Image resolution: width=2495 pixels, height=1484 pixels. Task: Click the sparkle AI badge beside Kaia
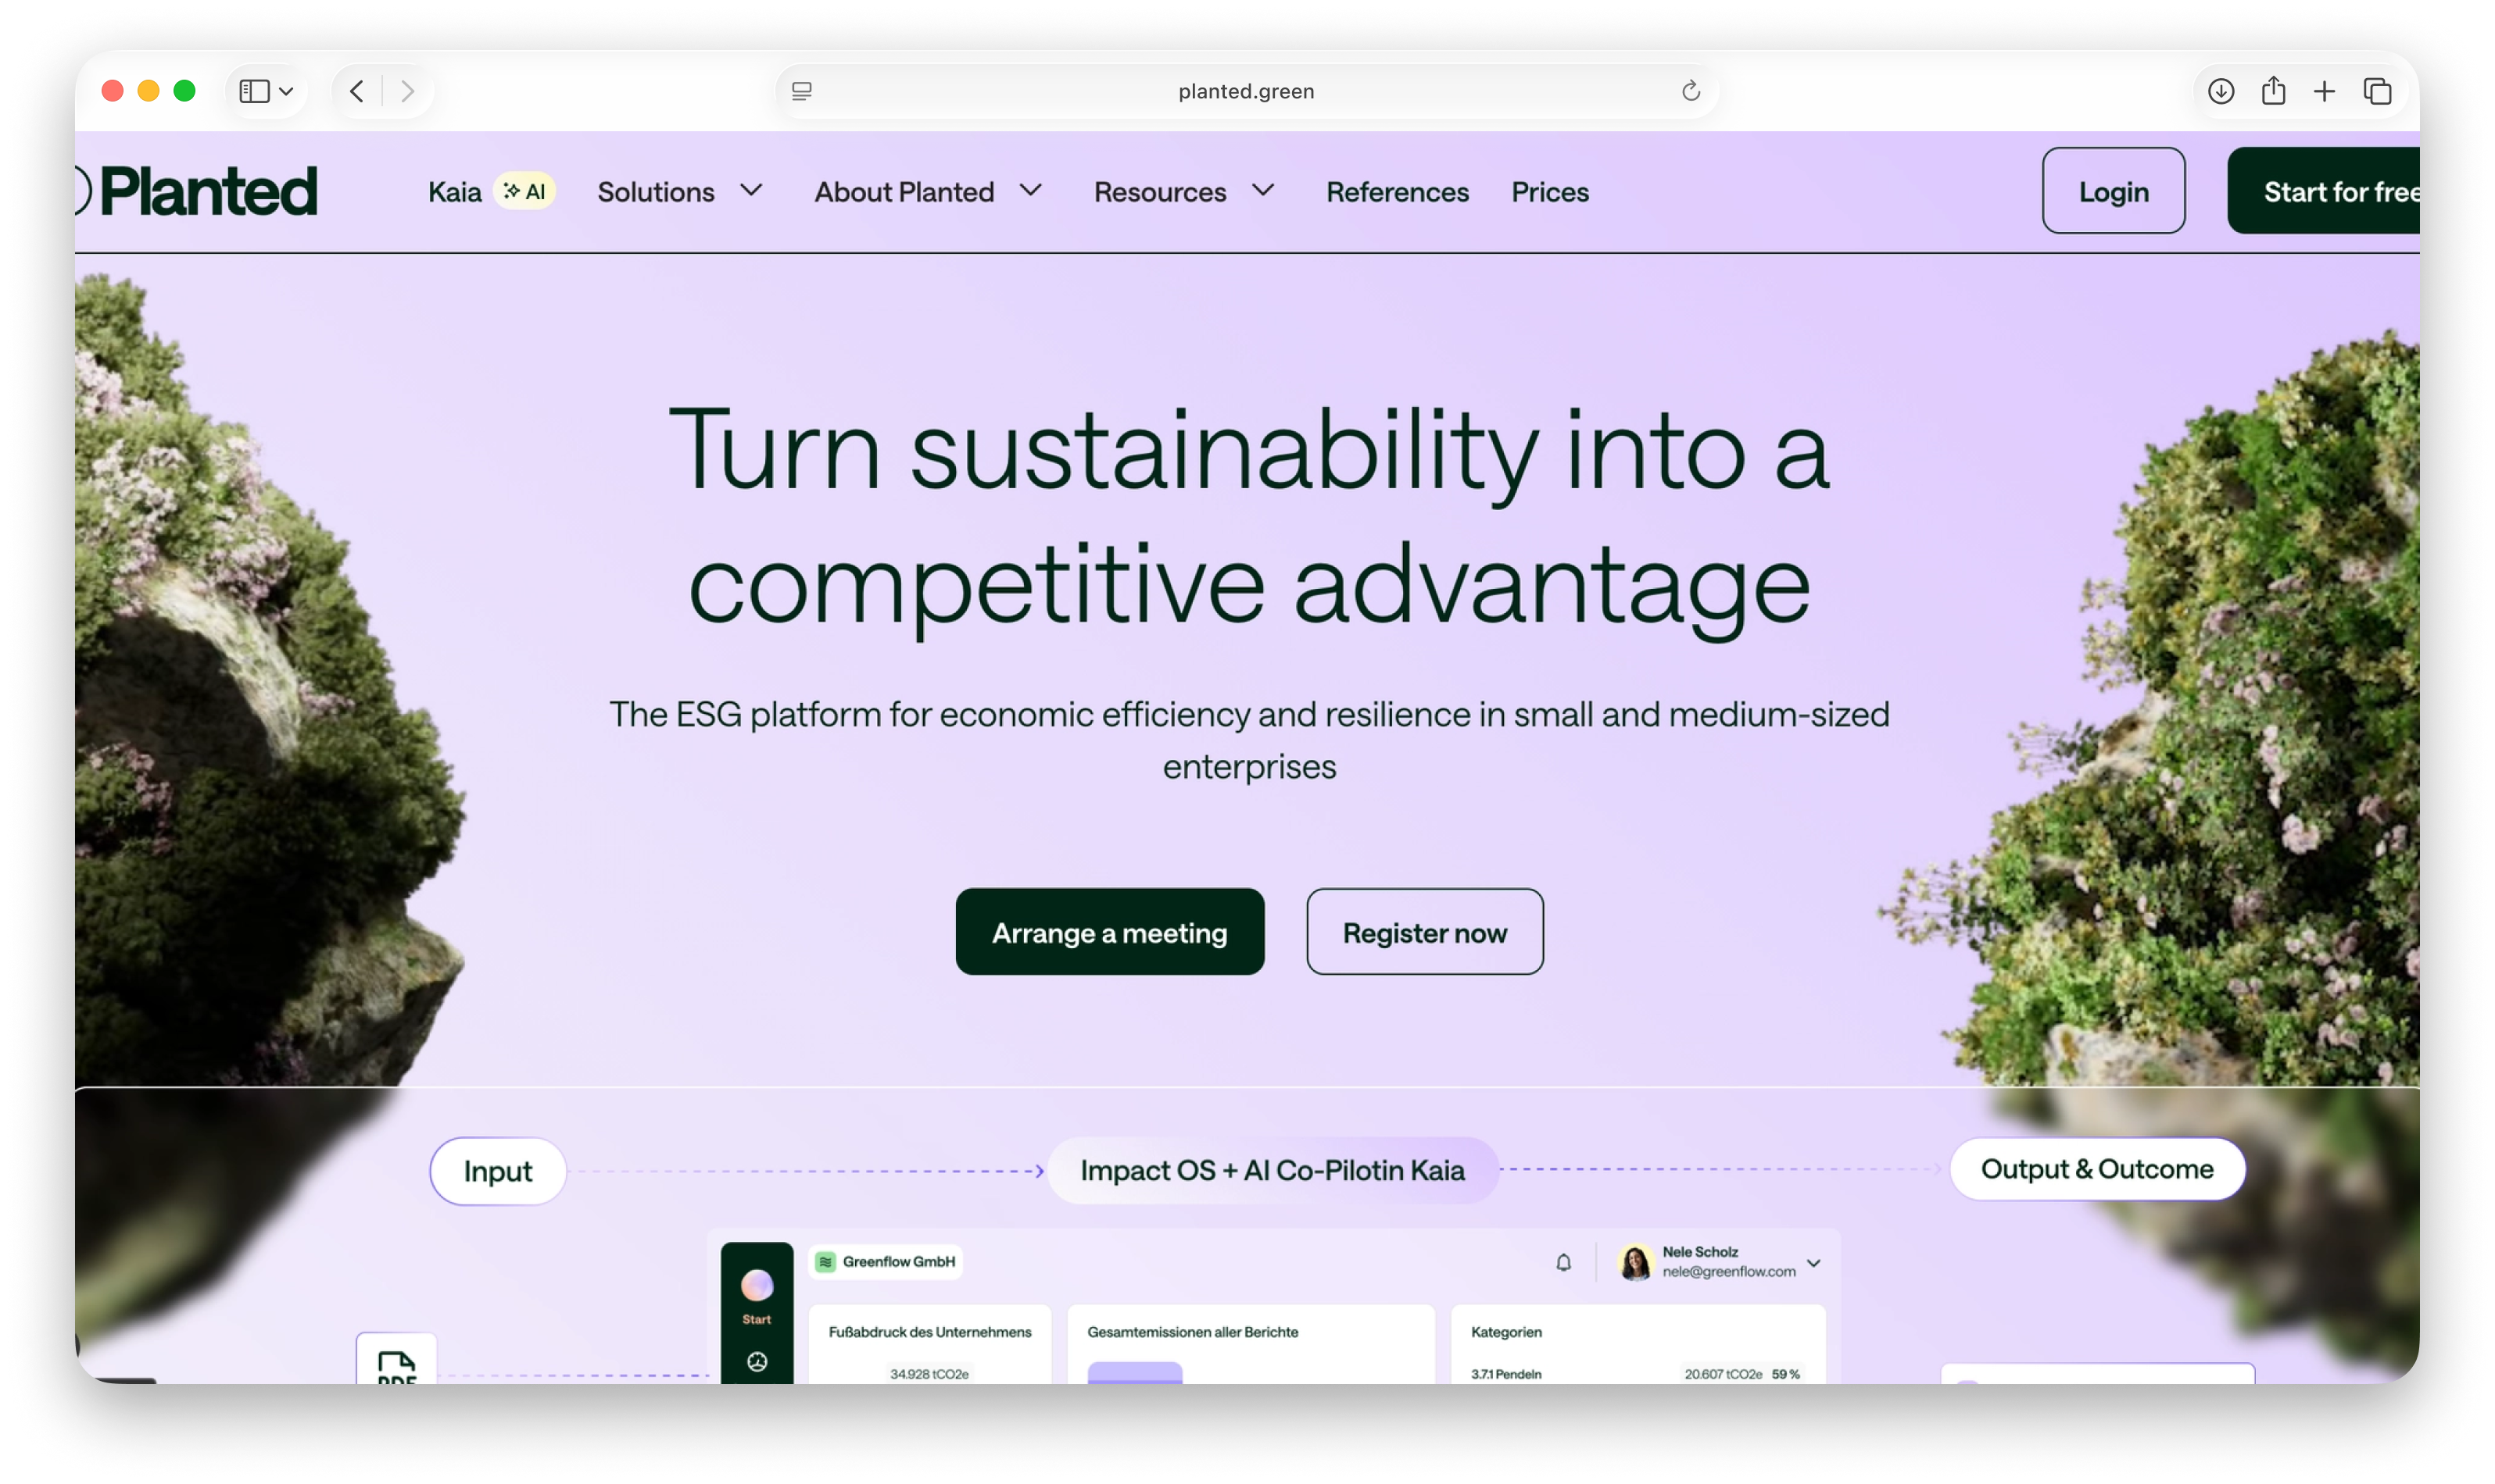point(524,191)
